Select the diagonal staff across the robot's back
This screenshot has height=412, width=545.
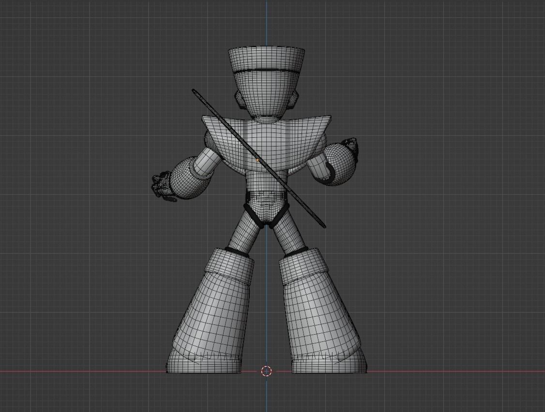[258, 159]
